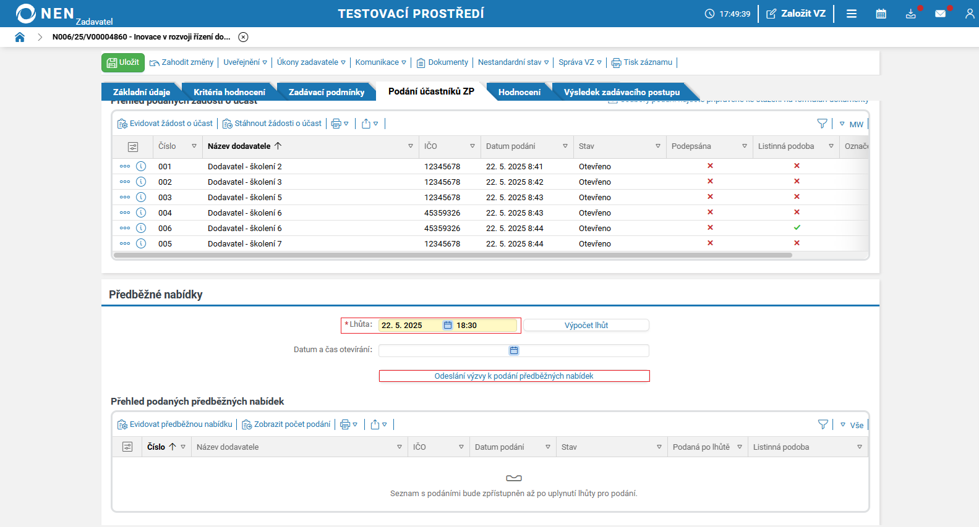Open the Stav column filter dropdown in requests table
This screenshot has height=527, width=979.
click(657, 146)
